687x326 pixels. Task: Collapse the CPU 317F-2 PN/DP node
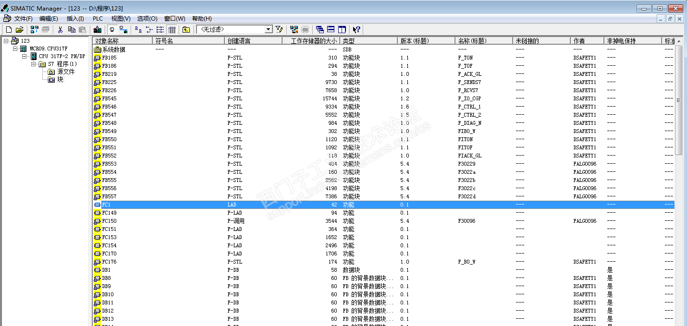click(24, 56)
